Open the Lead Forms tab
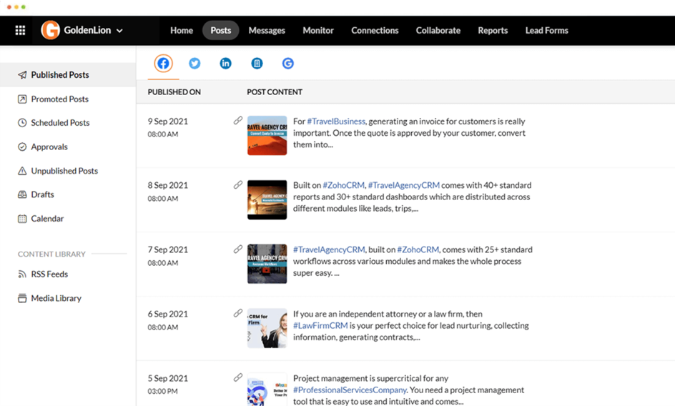675x406 pixels. pyautogui.click(x=546, y=31)
